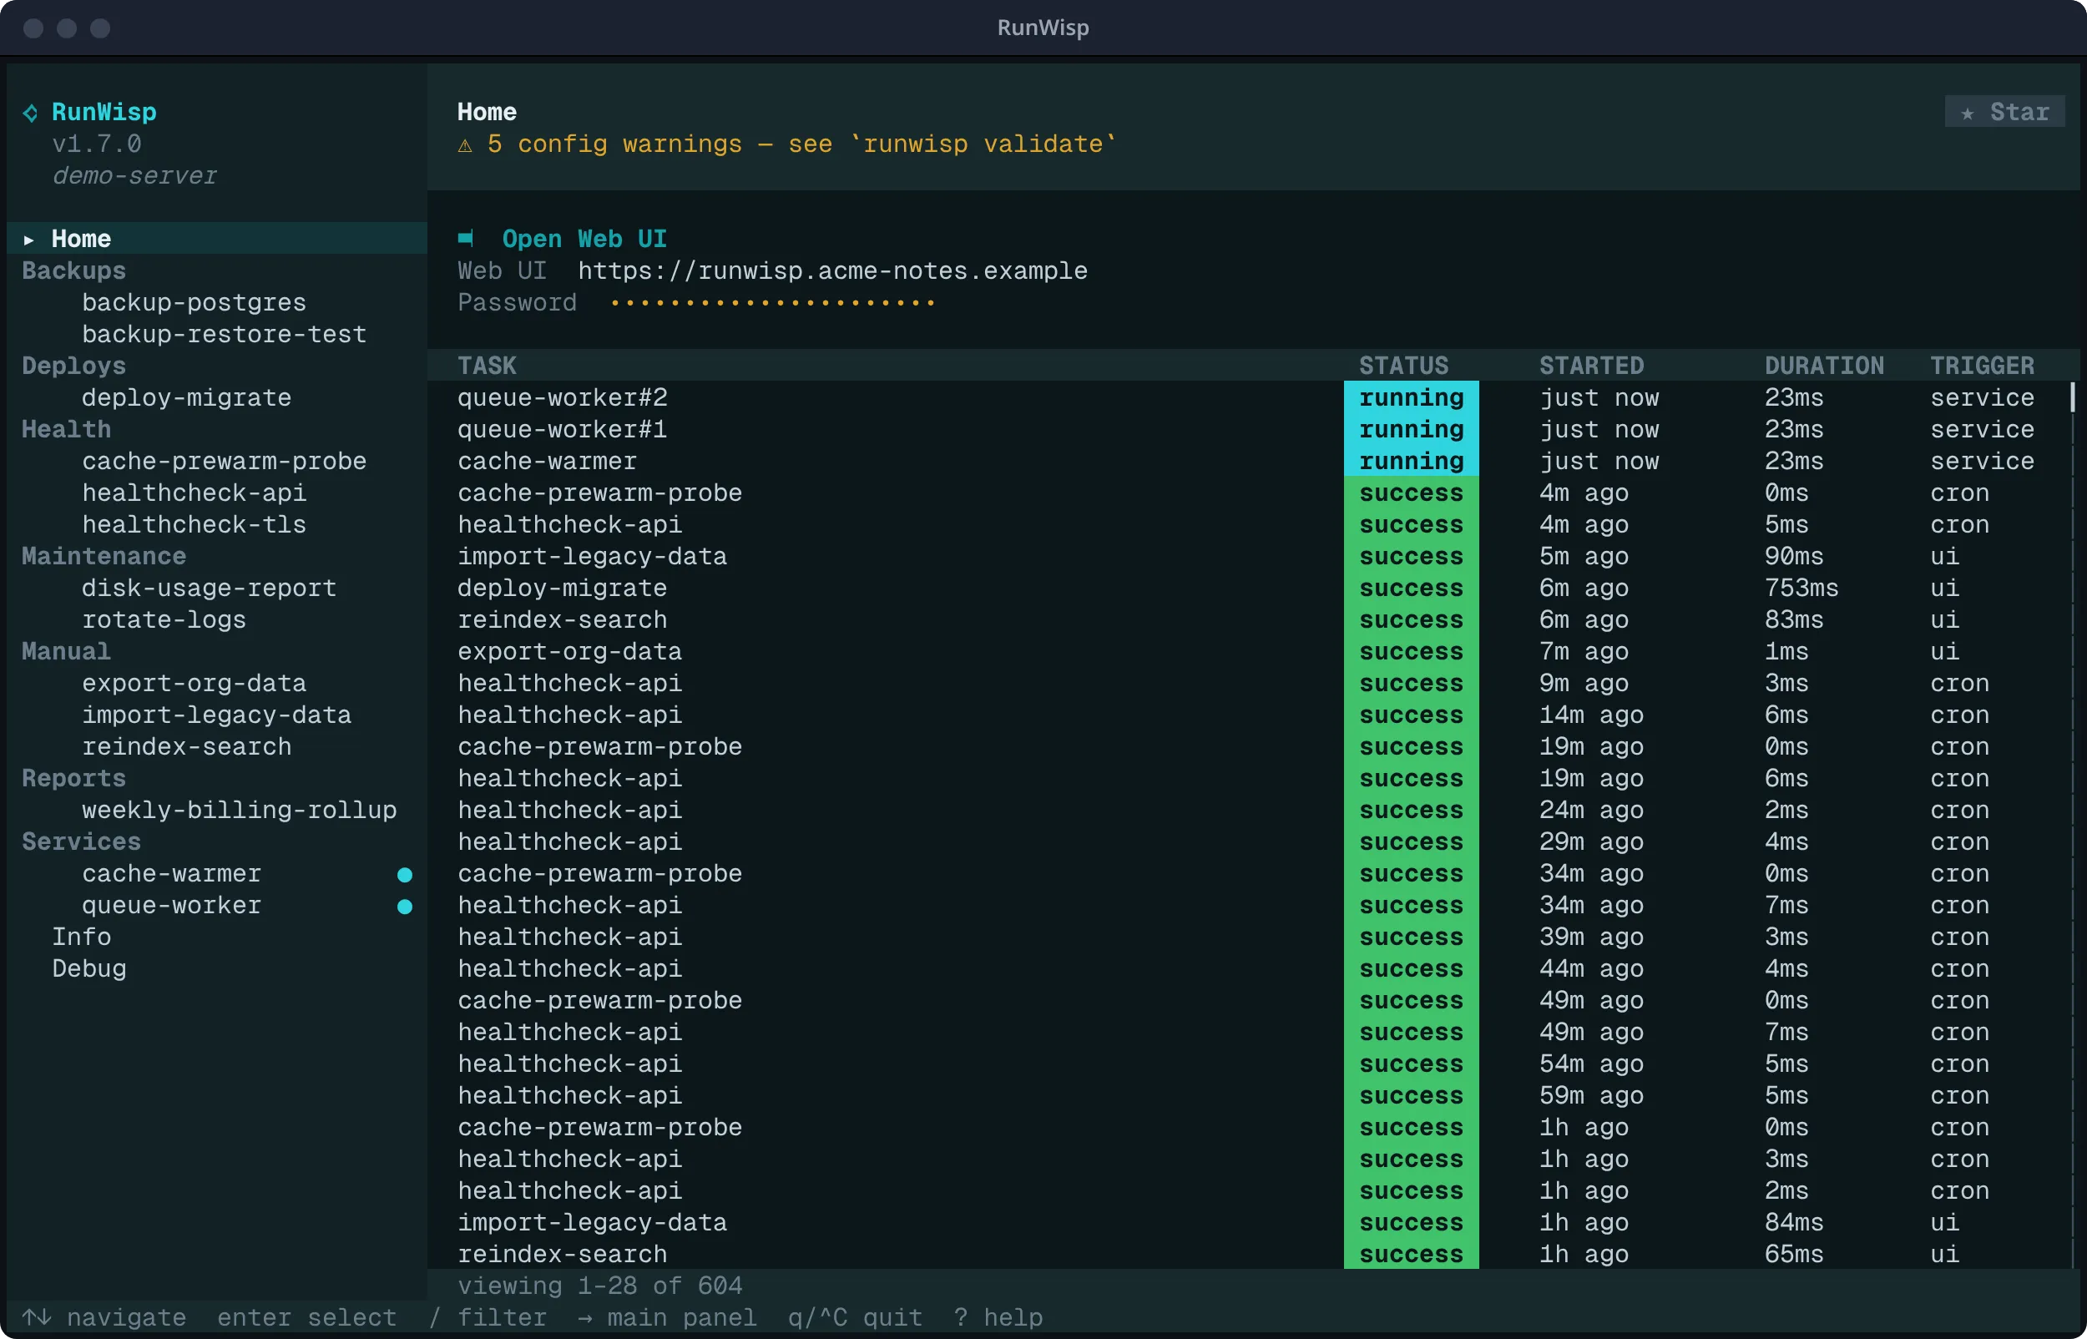Screen dimensions: 2087x1339
Task: Select backup-restore-test task in sidebar
Action: tap(225, 334)
